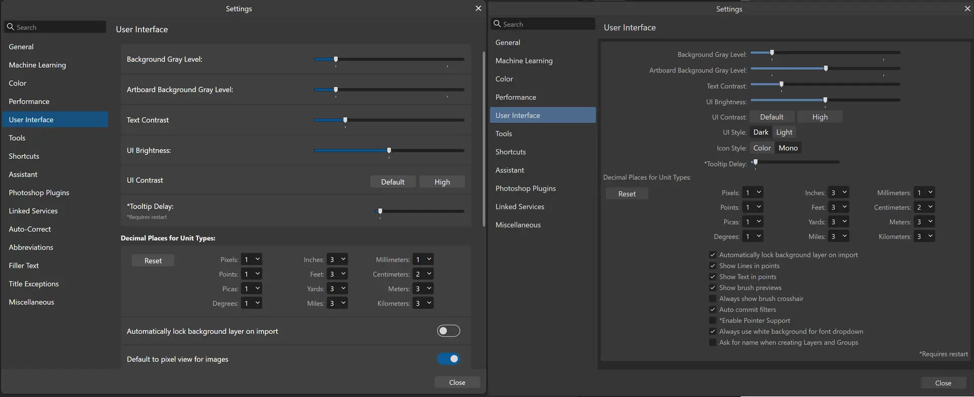
Task: Select the Color option for Icon Style
Action: click(x=761, y=148)
